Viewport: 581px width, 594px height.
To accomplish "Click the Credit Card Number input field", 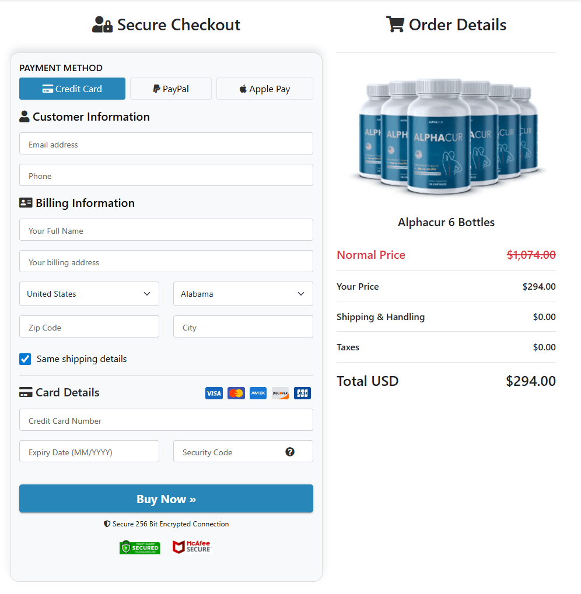I will (x=166, y=420).
